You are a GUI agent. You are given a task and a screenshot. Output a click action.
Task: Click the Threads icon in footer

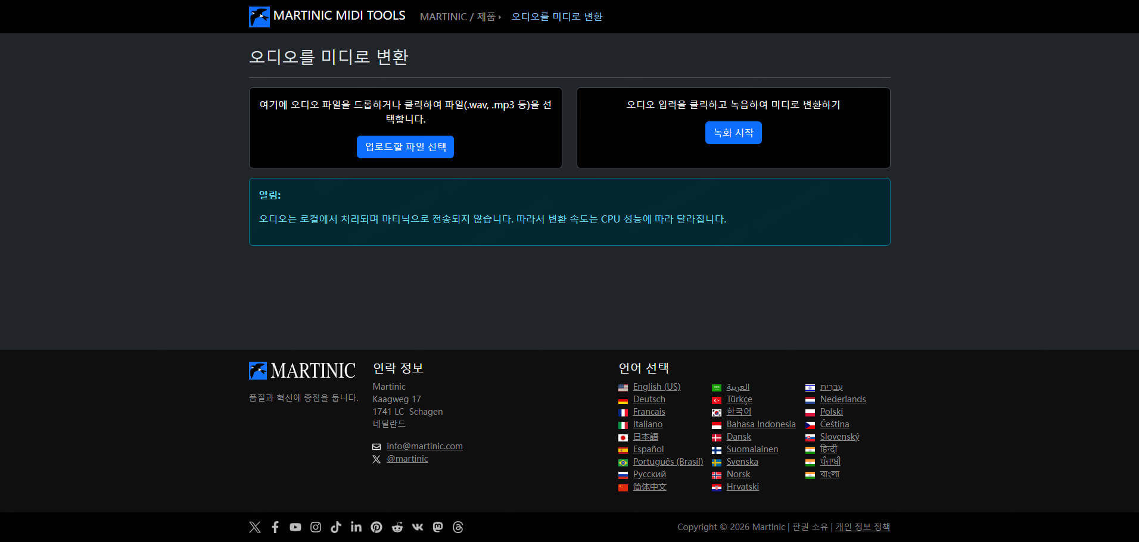(x=458, y=527)
